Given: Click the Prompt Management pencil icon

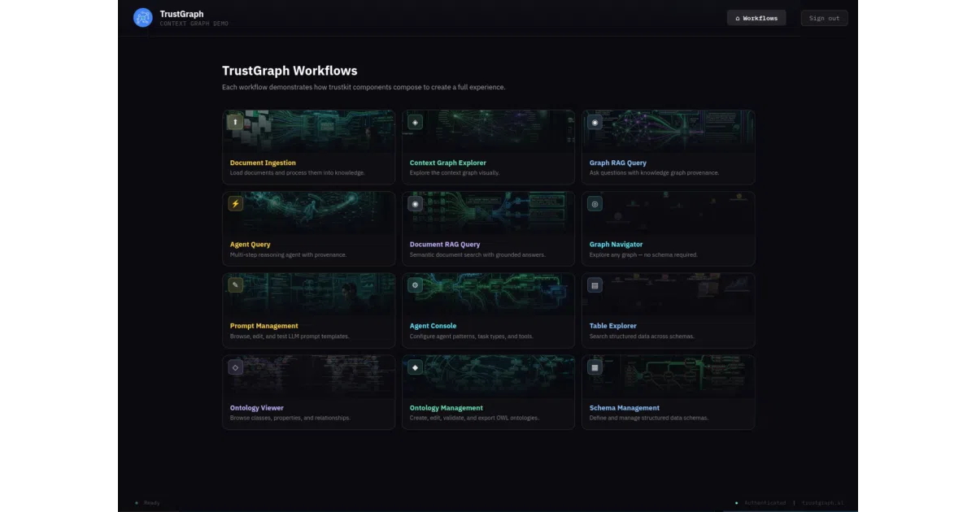Looking at the screenshot, I should [236, 285].
